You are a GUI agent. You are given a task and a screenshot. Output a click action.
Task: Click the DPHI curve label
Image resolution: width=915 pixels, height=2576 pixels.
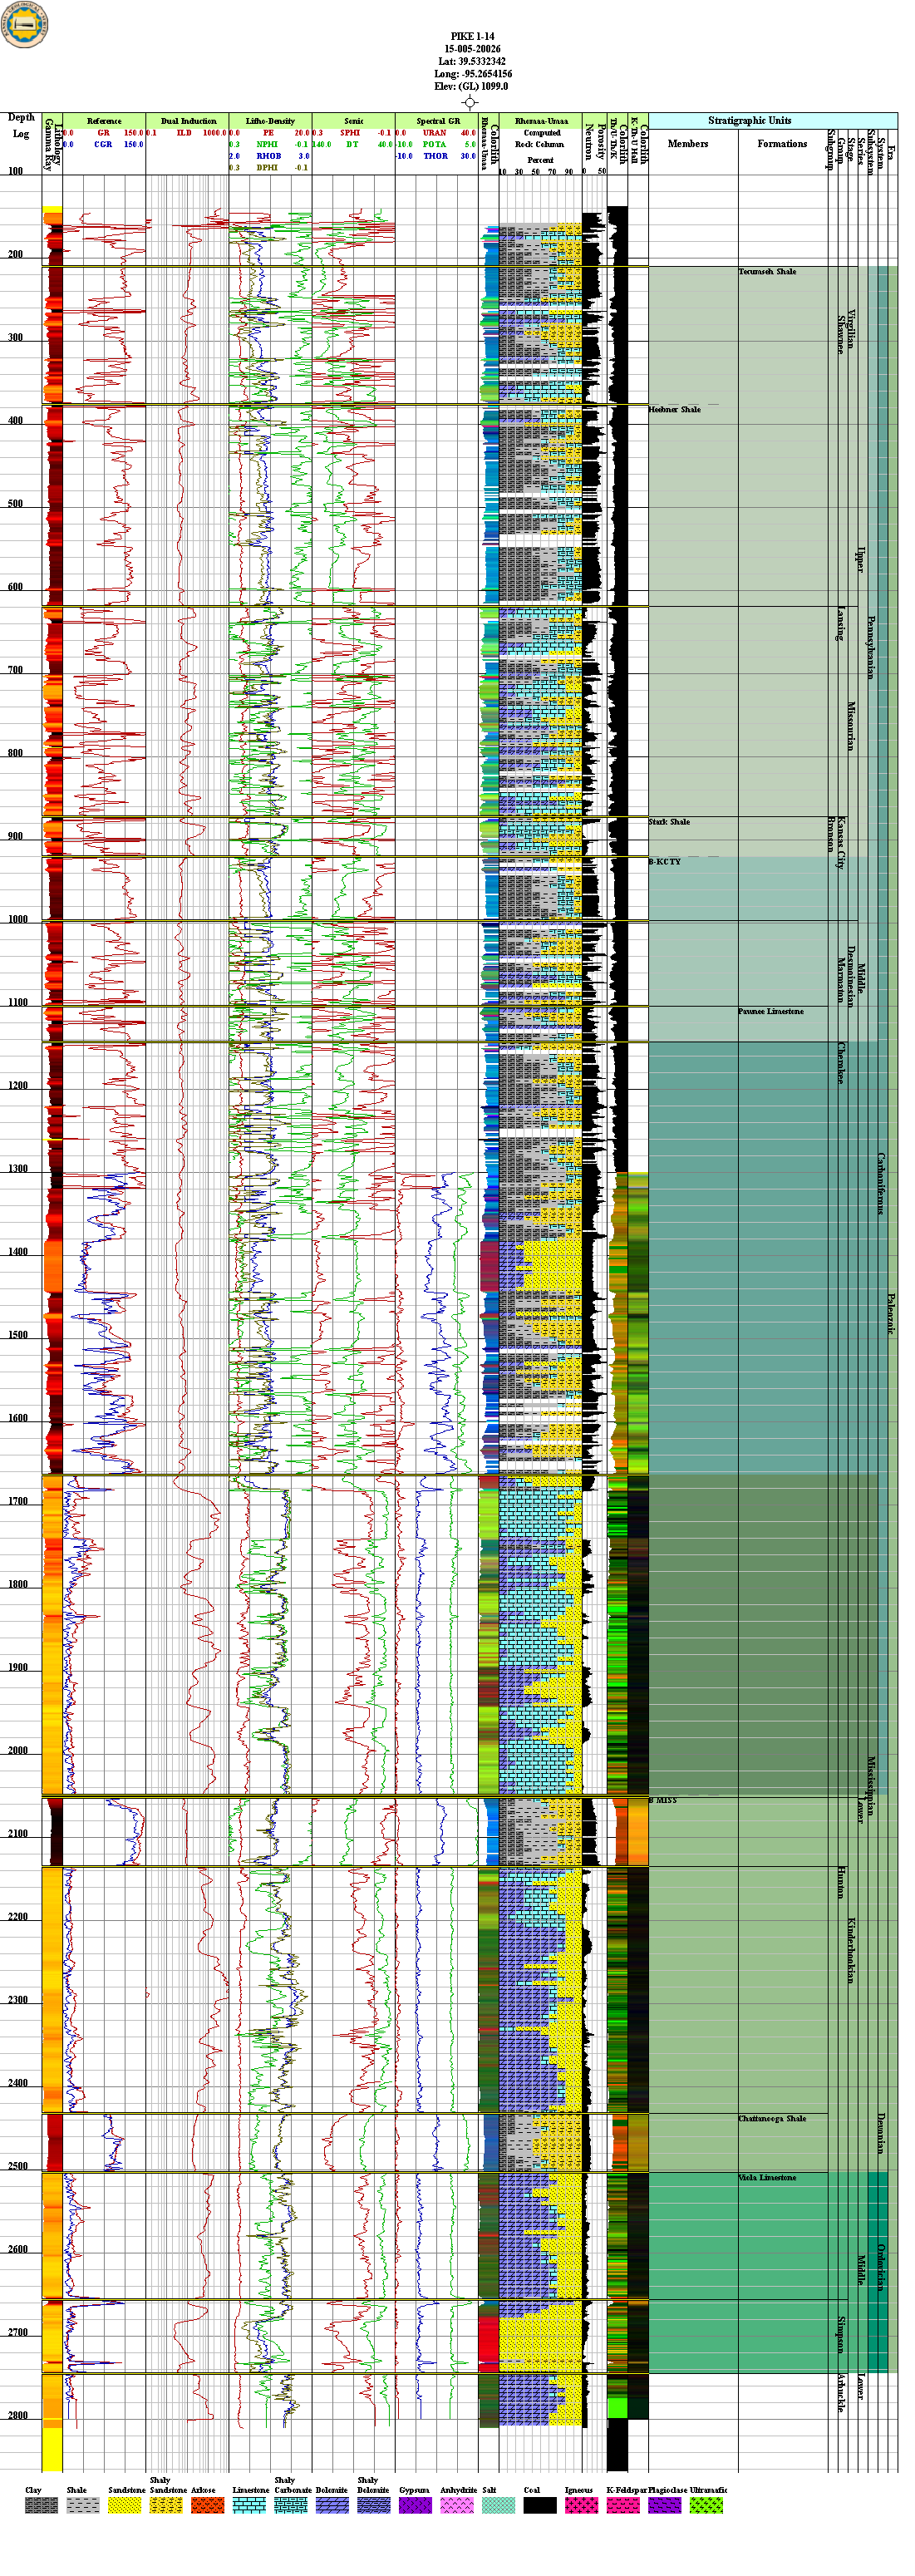(267, 168)
